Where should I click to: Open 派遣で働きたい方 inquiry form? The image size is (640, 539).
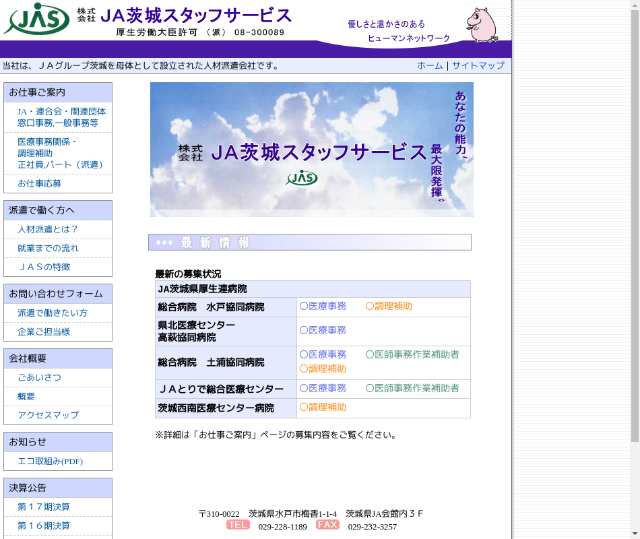coord(53,313)
